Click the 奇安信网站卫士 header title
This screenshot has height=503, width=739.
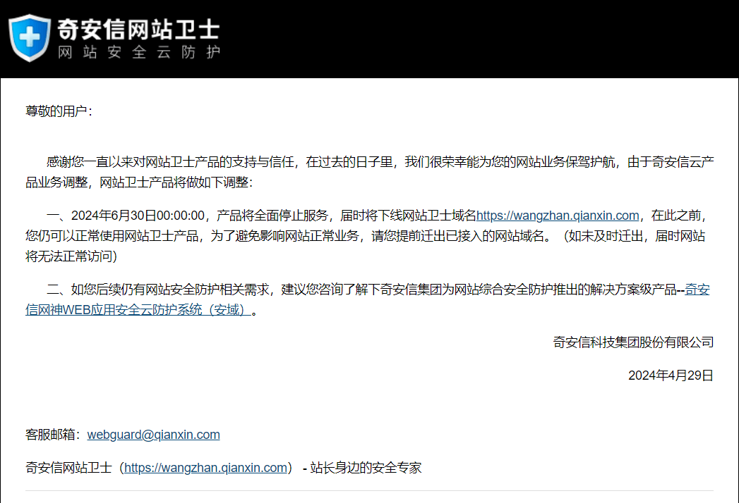pyautogui.click(x=138, y=29)
